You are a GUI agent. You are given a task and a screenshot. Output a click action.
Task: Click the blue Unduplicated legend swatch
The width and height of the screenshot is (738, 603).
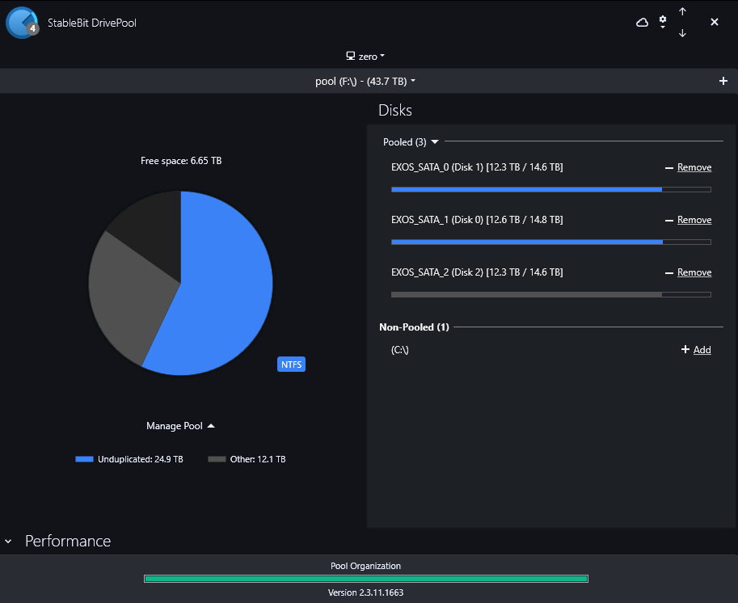pos(84,459)
